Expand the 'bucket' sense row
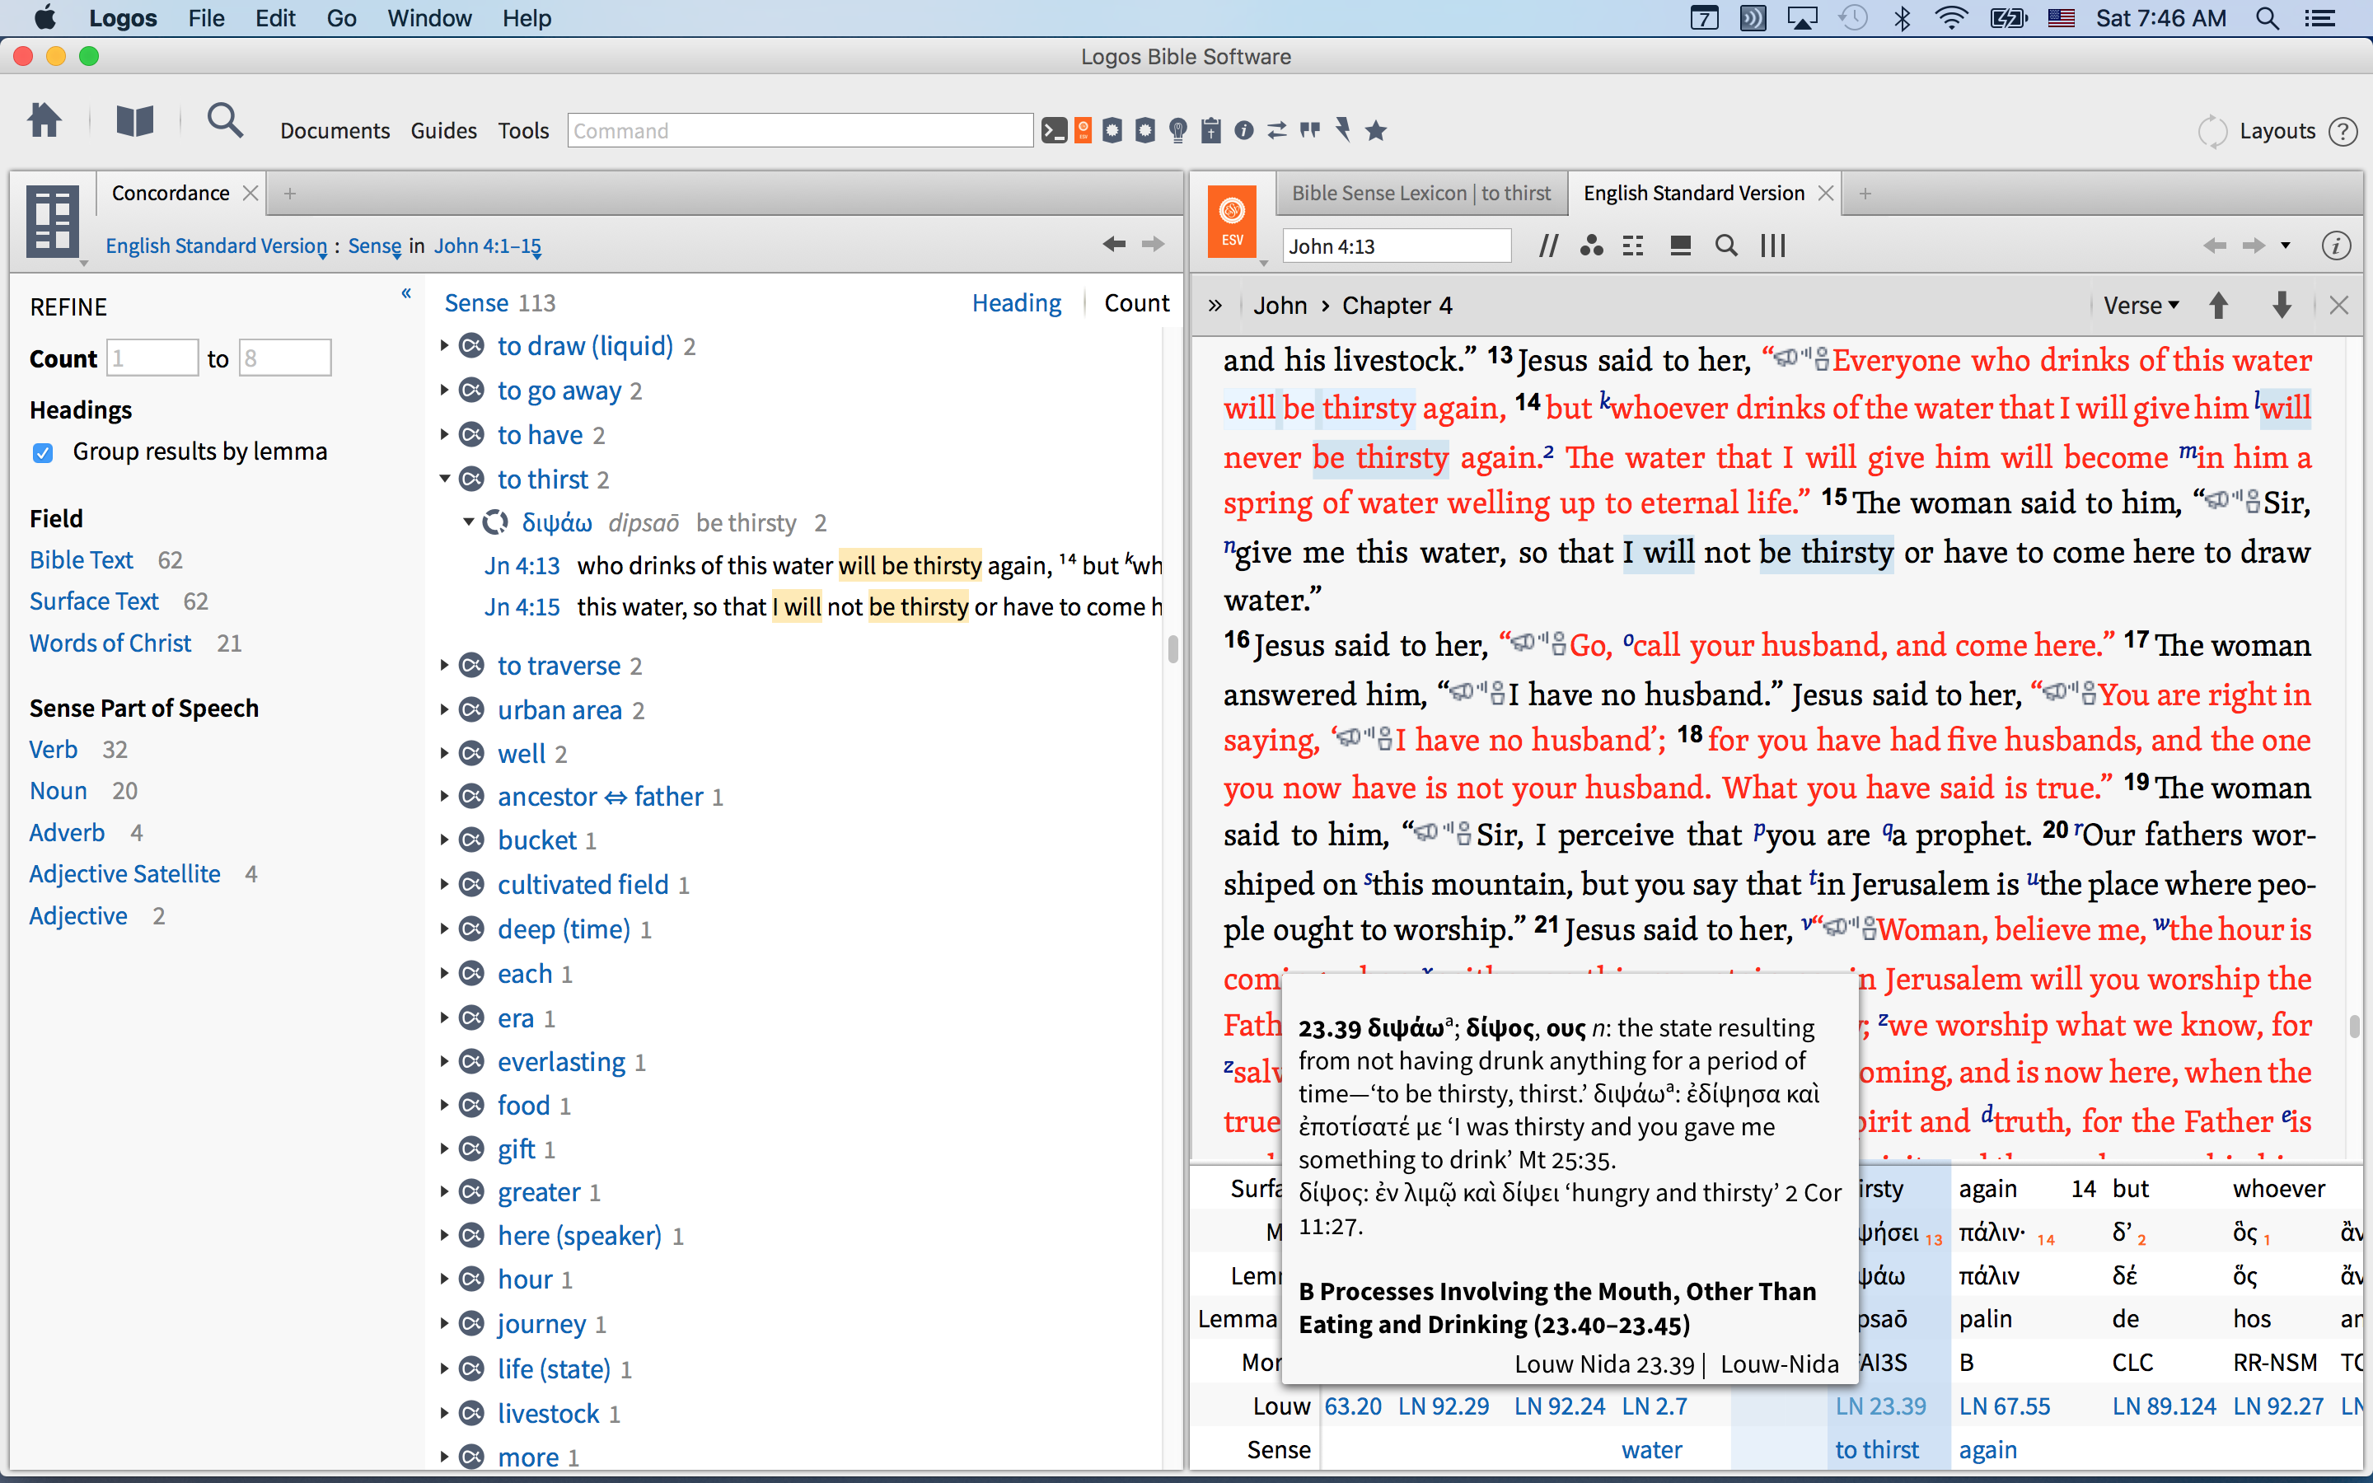The image size is (2373, 1483). [x=444, y=840]
